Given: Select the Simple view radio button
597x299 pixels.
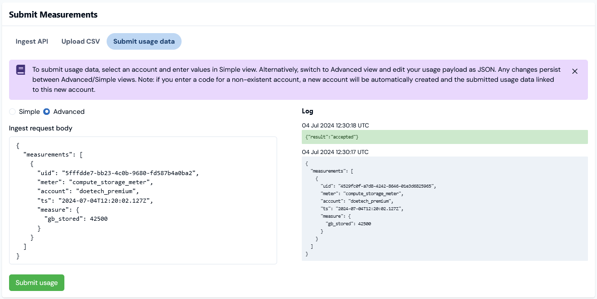Looking at the screenshot, I should (x=12, y=111).
